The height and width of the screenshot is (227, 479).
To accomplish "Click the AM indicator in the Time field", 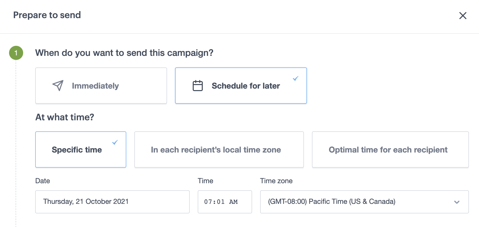I will click(233, 202).
